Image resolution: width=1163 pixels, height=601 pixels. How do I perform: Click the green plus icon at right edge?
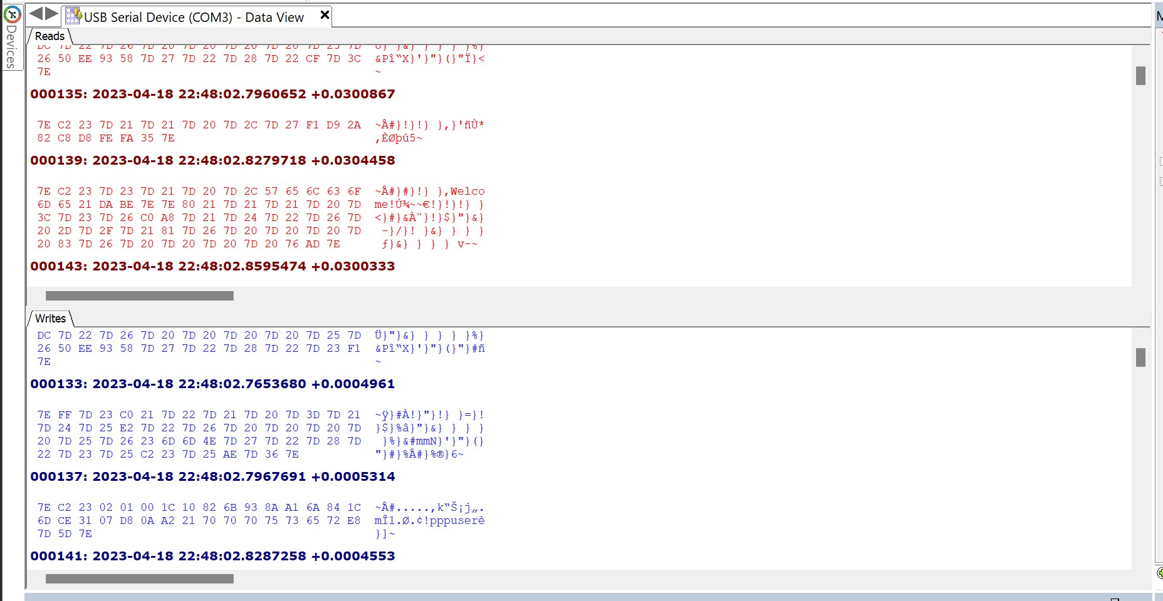click(x=1159, y=573)
